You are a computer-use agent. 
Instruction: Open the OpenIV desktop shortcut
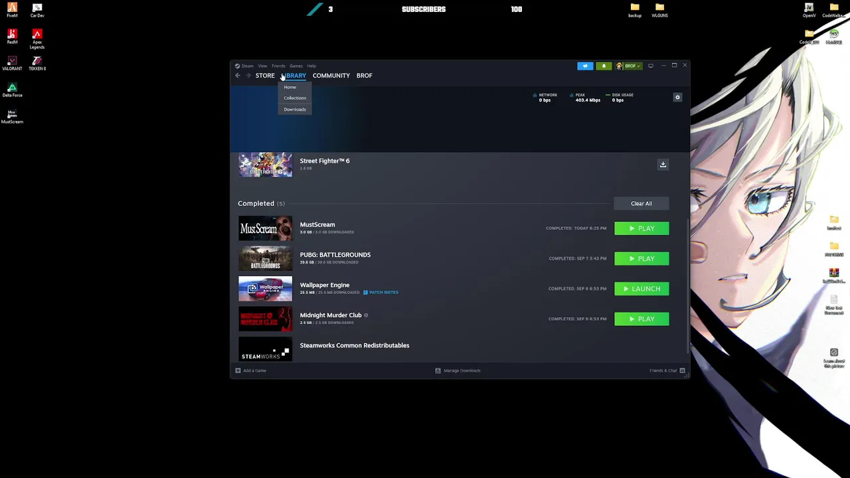pyautogui.click(x=809, y=11)
